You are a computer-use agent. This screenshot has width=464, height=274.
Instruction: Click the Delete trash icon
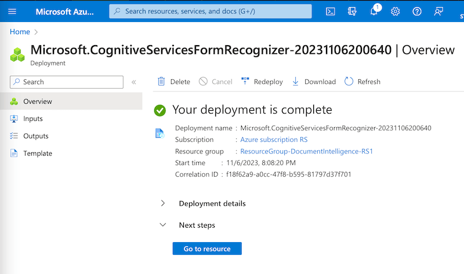[161, 82]
